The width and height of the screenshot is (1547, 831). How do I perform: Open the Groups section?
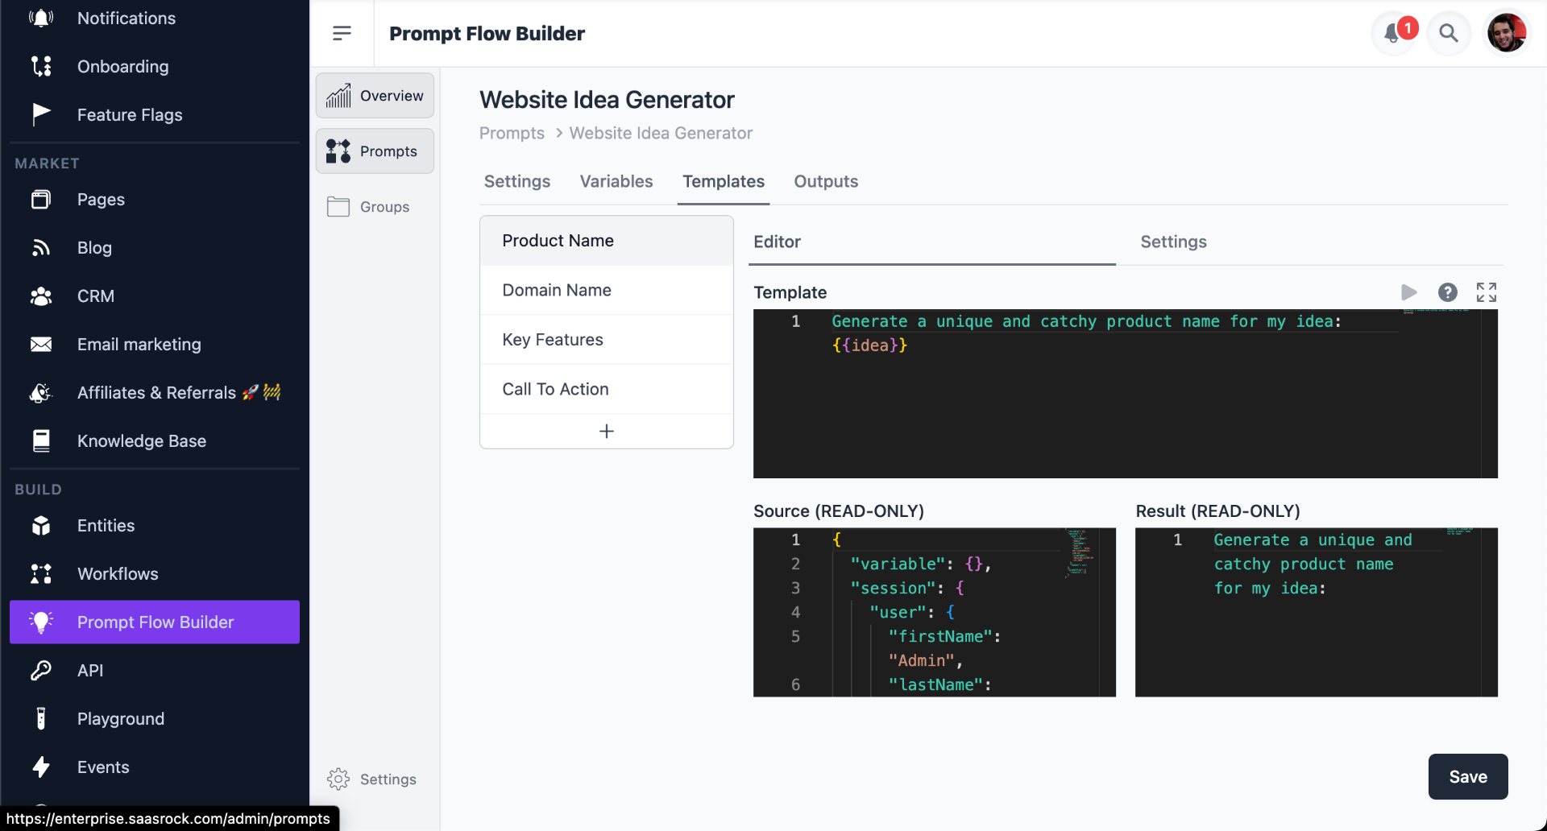[374, 206]
